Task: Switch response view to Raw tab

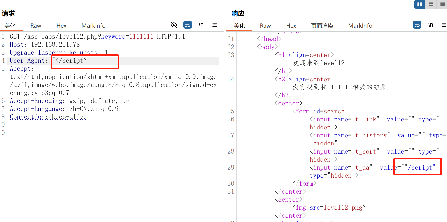Action: [x=265, y=26]
